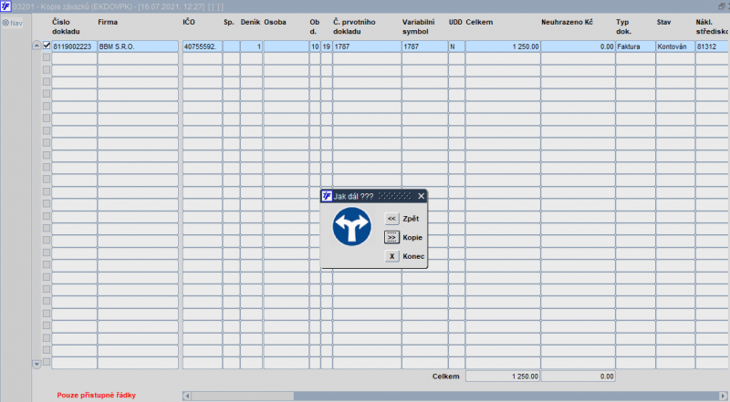Image resolution: width=730 pixels, height=402 pixels.
Task: Tick the empty checkbox in second row
Action: [x=47, y=57]
